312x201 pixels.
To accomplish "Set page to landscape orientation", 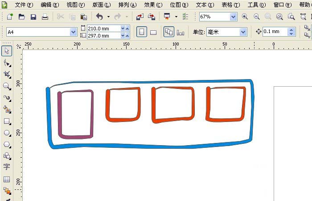I will [153, 32].
